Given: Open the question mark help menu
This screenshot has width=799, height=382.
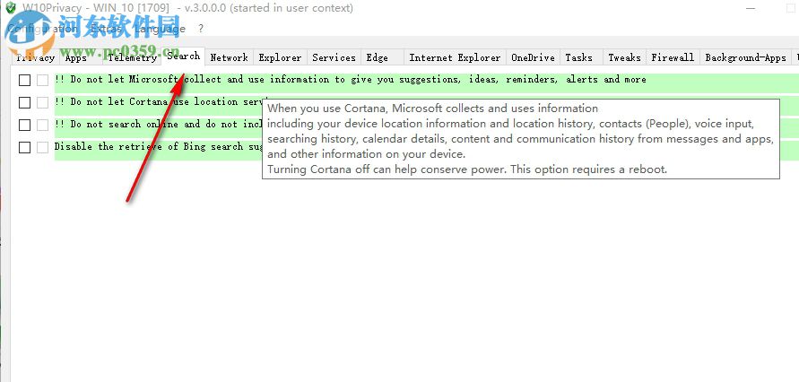Looking at the screenshot, I should coord(201,29).
